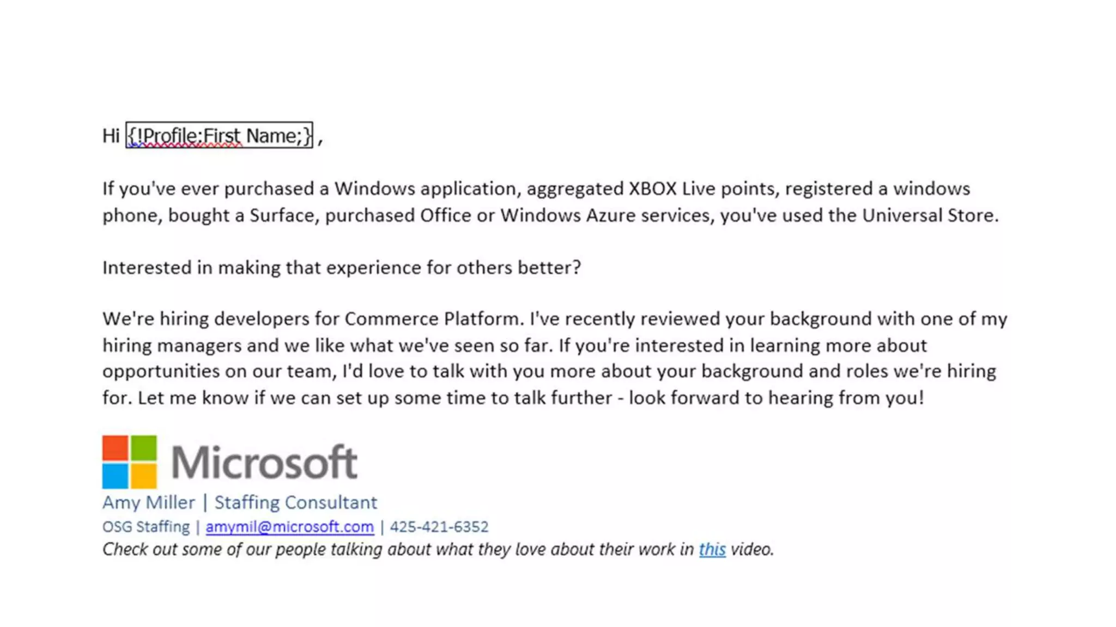1116x627 pixels.
Task: Select the Profile First Name merge field
Action: (219, 135)
